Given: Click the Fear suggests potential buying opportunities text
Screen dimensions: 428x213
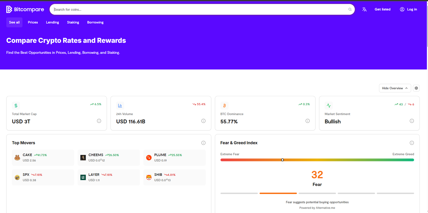Looking at the screenshot, I should [317, 202].
